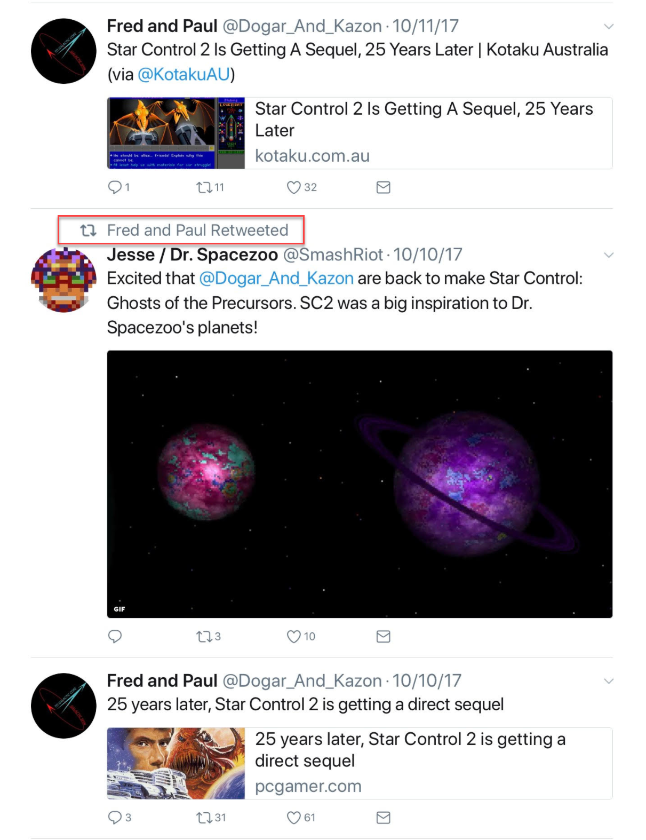646x840 pixels.
Task: Retweet the Kotaku Australia sequel tweet
Action: [204, 187]
